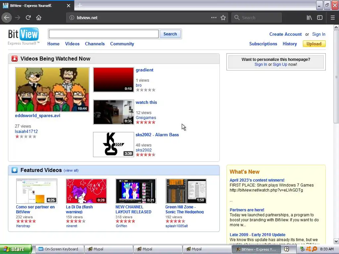The height and width of the screenshot is (254, 339).
Task: Rate gradient video with its stars
Action: pyautogui.click(x=146, y=90)
